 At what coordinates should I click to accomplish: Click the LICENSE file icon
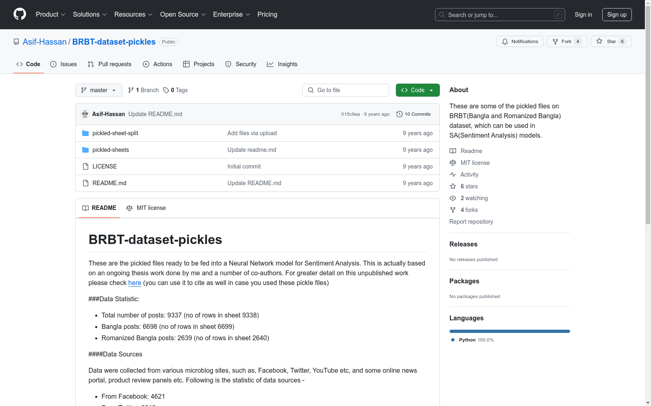coord(85,166)
